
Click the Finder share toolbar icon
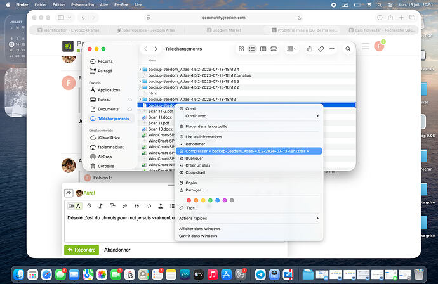[310, 49]
